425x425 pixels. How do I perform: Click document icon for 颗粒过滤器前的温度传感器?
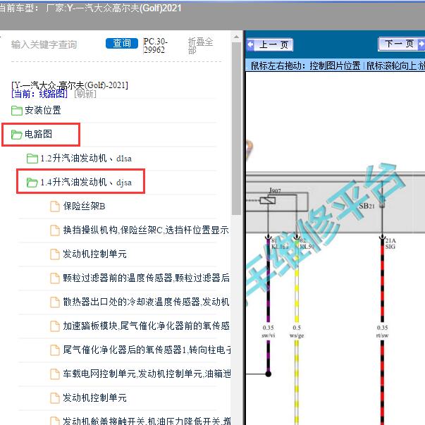click(x=55, y=278)
